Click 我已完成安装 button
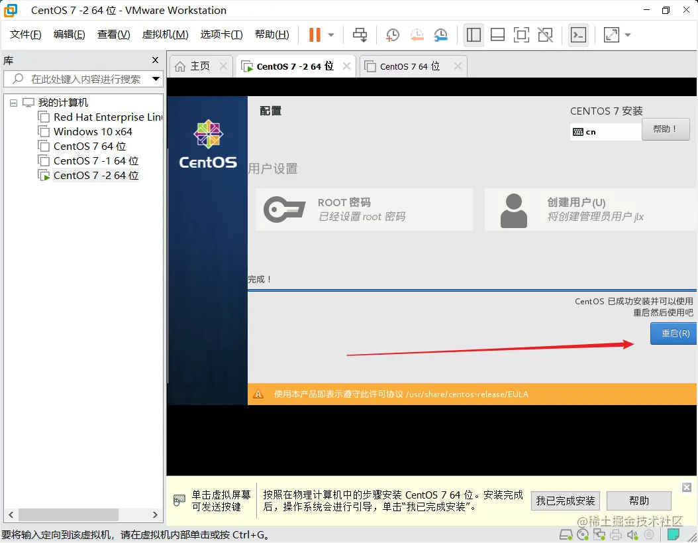 (566, 501)
